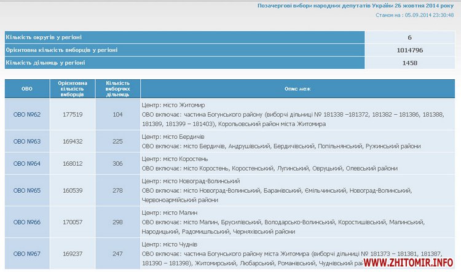Open the ОВО №67 district link
This screenshot has width=461, height=272.
pos(27,254)
